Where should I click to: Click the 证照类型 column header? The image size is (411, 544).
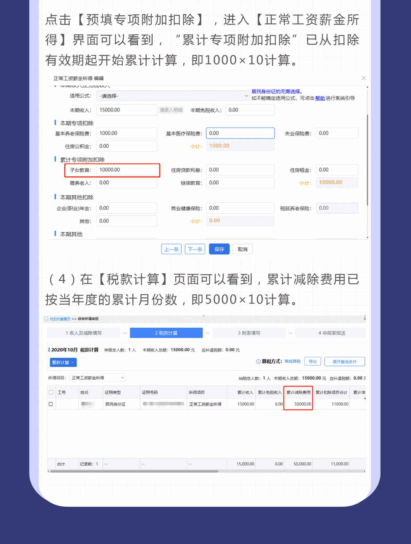[x=121, y=392]
